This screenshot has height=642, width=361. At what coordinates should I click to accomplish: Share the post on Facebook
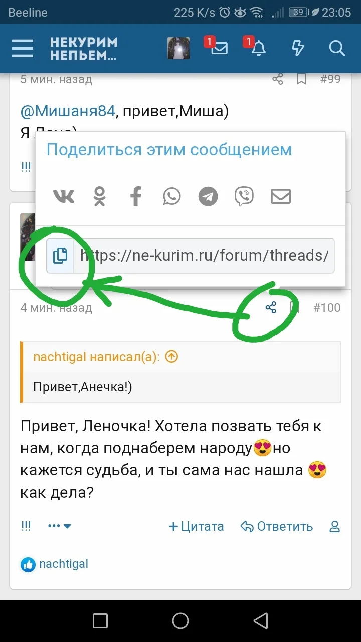[x=136, y=196]
